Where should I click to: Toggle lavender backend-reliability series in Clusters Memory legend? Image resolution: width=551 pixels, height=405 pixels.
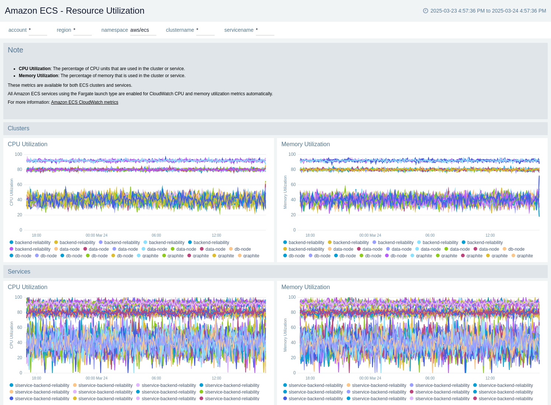[x=393, y=243]
